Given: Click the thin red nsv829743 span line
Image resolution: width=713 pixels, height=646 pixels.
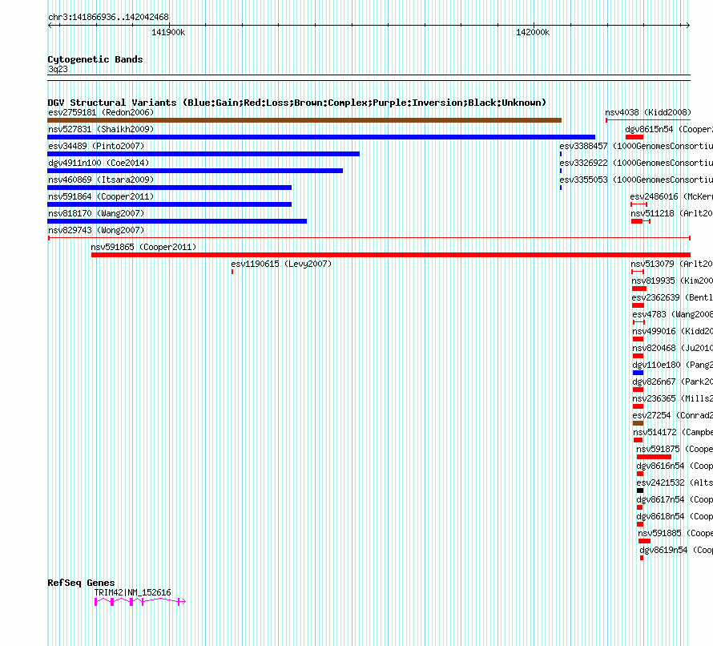Looking at the screenshot, I should point(369,238).
